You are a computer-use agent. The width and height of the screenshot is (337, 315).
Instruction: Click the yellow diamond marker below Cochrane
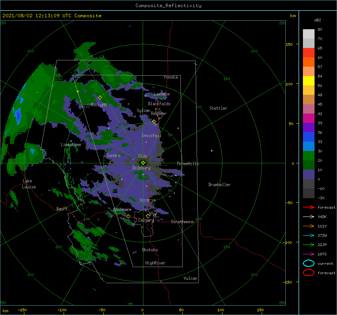128,216
